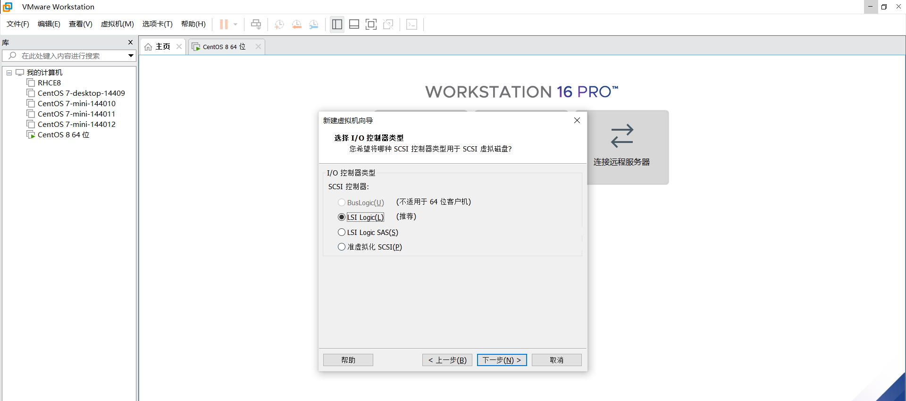Restore the VMware Workstation window size

pos(884,7)
